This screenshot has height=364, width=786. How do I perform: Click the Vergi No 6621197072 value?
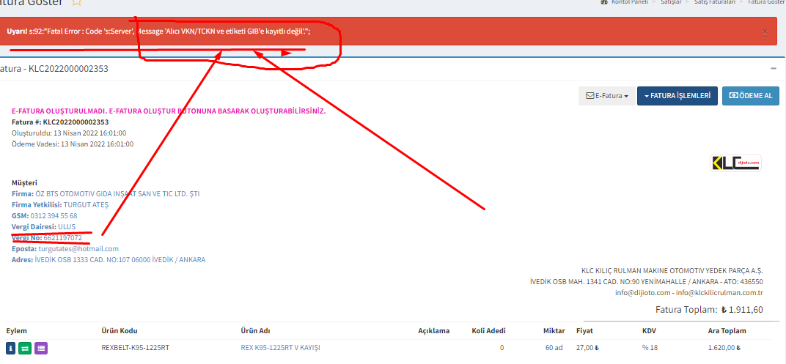click(x=63, y=238)
